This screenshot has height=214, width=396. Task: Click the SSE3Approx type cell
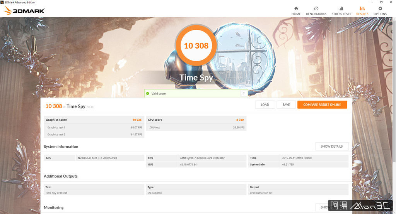(155, 193)
